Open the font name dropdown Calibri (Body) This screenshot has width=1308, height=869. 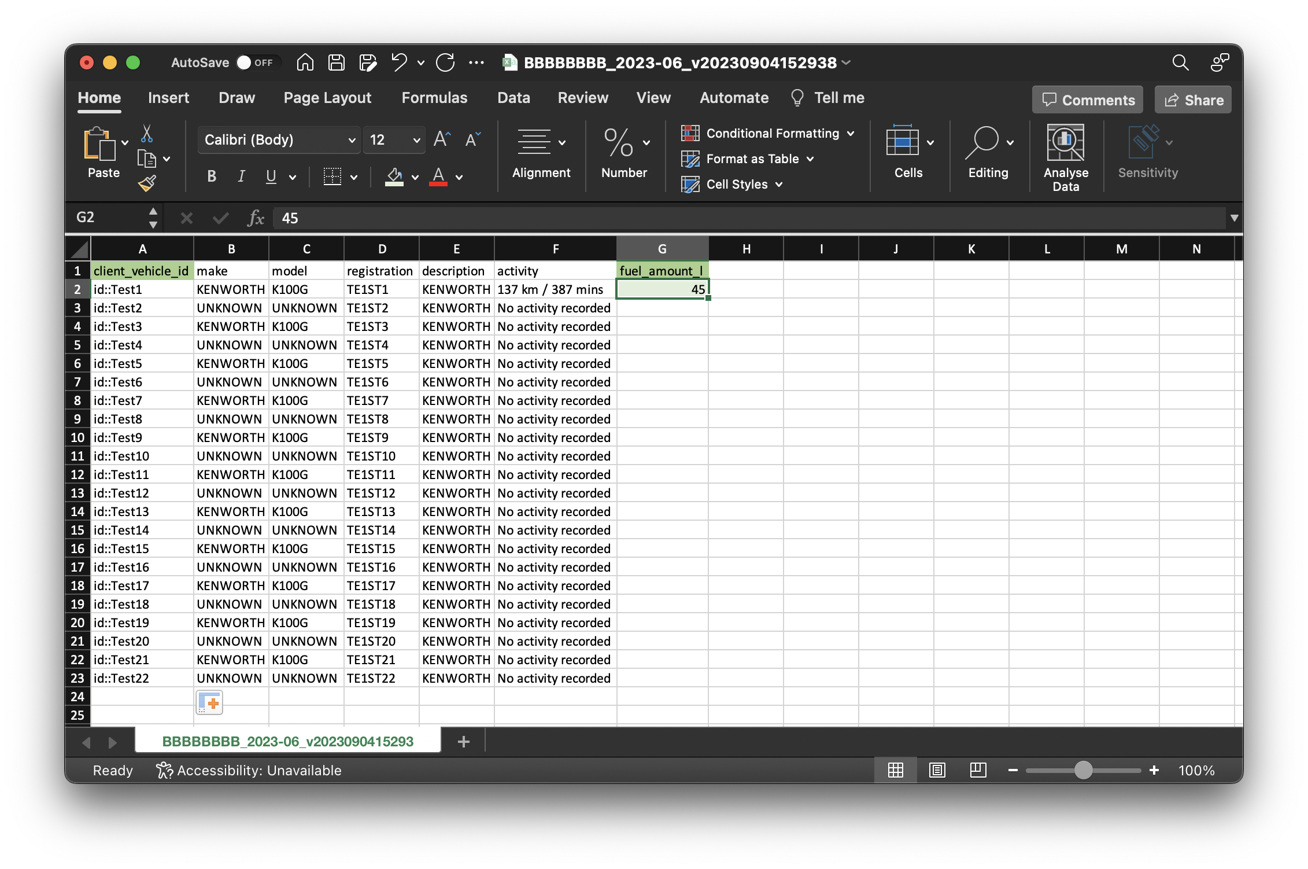(x=351, y=140)
